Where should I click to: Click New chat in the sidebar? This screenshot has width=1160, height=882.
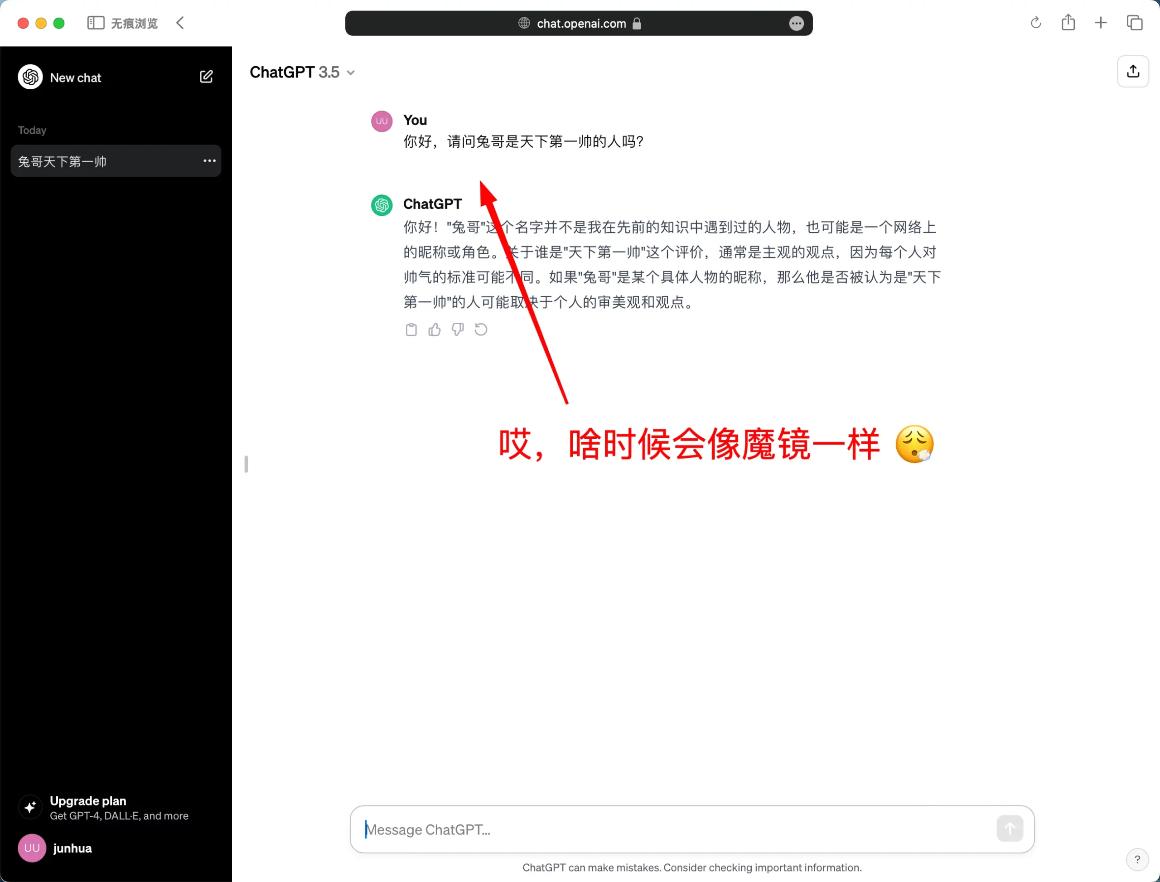pyautogui.click(x=75, y=78)
